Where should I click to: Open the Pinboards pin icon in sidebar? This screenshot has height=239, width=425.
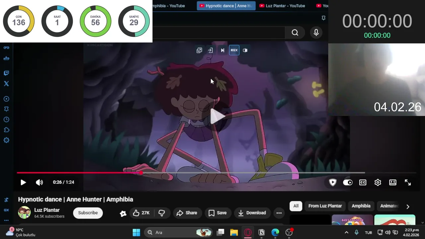(x=6, y=109)
